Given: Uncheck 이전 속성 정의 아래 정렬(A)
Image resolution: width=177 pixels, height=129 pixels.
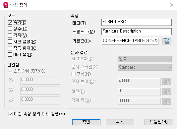Looking at the screenshot, I should pos(11,114).
